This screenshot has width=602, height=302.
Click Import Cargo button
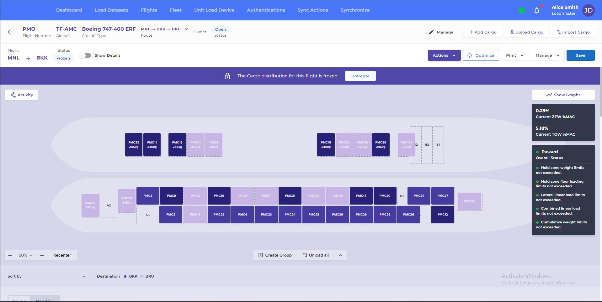coord(573,32)
